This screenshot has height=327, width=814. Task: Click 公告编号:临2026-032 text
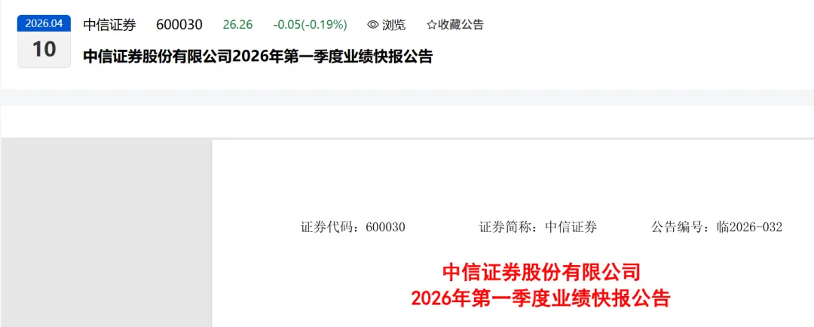pos(717,228)
